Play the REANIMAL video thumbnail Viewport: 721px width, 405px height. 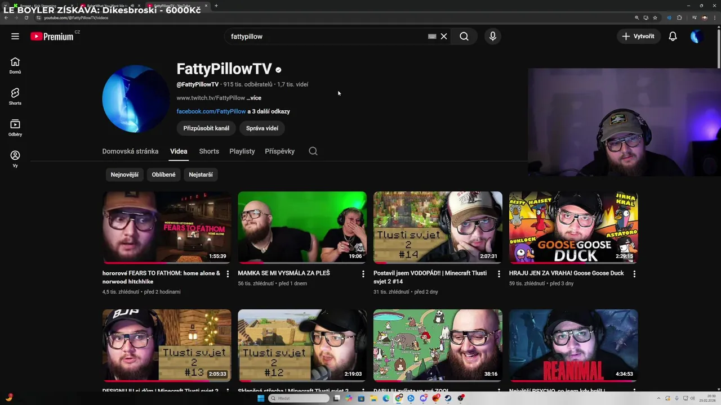point(573,345)
